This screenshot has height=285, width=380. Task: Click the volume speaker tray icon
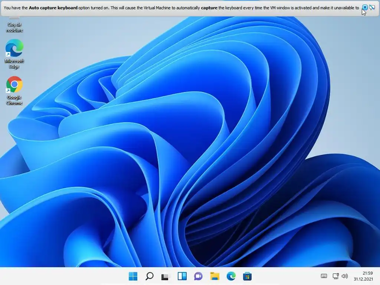[x=345, y=276]
